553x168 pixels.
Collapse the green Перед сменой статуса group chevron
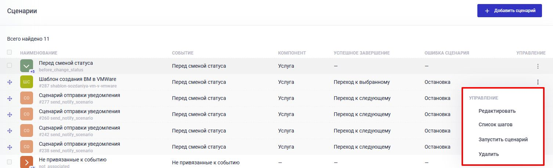pos(26,66)
